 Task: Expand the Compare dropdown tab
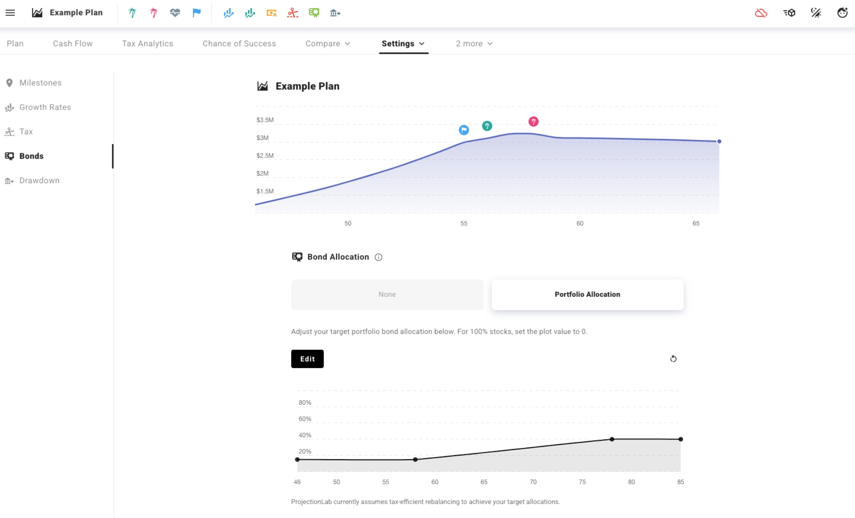(327, 44)
